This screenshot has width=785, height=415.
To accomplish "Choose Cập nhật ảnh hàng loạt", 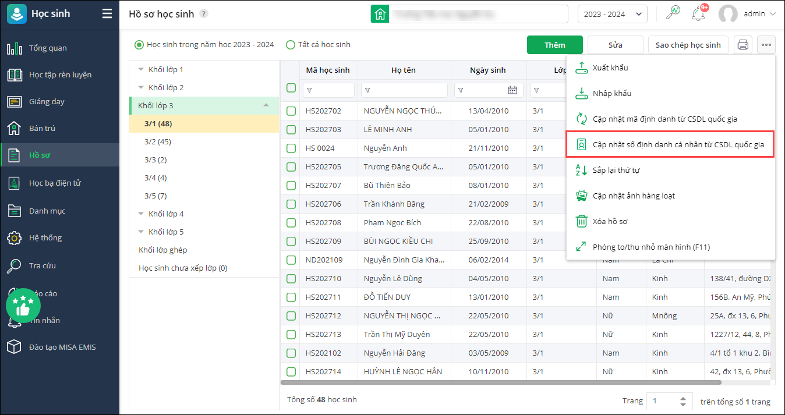I will point(671,196).
